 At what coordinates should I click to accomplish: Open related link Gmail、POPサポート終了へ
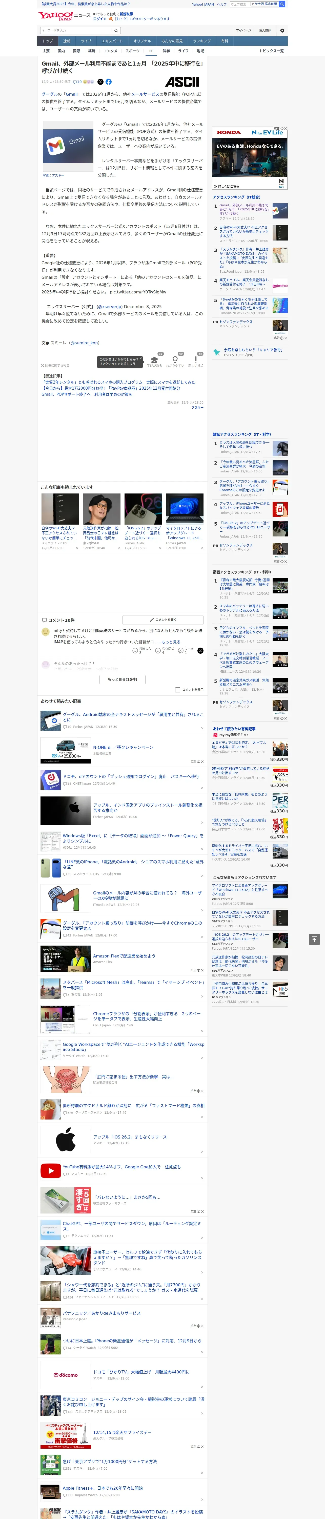[x=87, y=394]
